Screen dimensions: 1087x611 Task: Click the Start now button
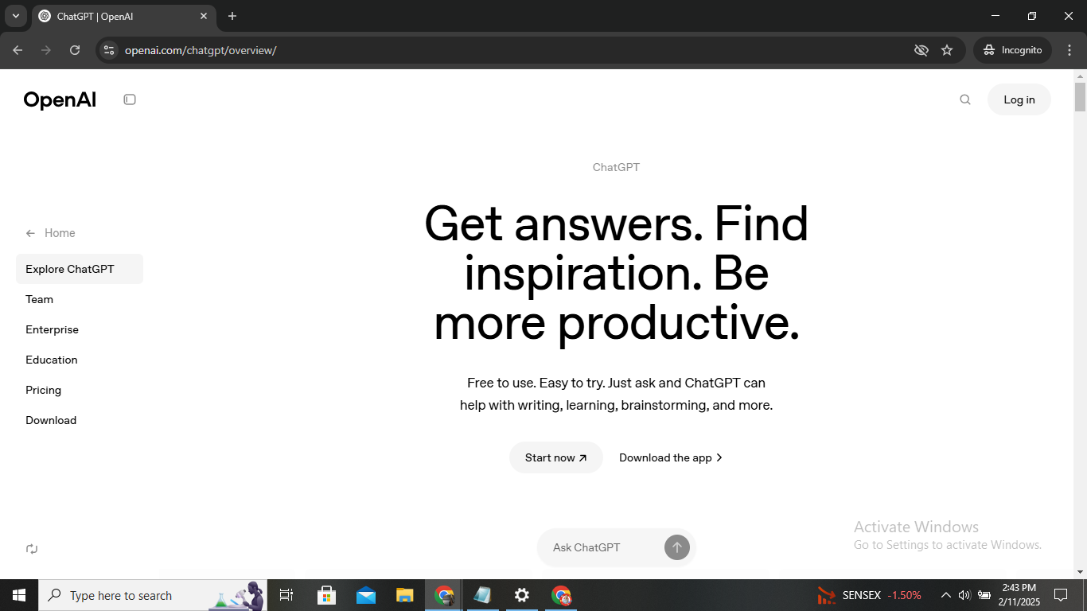pyautogui.click(x=556, y=457)
